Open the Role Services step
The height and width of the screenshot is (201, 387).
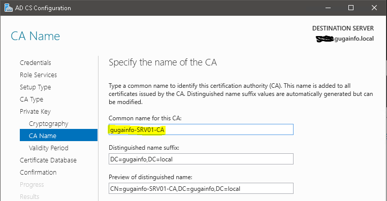tap(38, 75)
